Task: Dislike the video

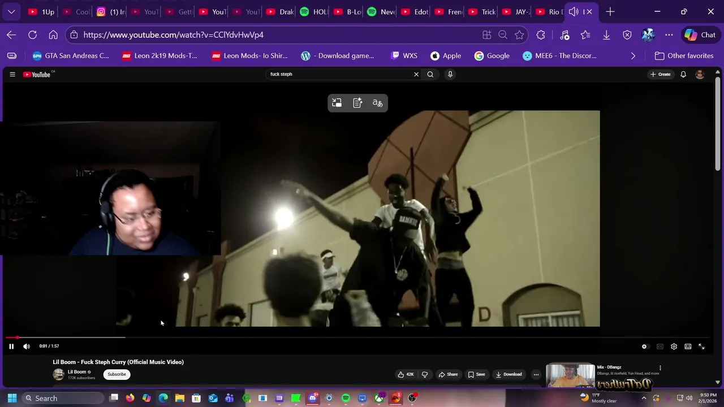Action: [x=425, y=374]
